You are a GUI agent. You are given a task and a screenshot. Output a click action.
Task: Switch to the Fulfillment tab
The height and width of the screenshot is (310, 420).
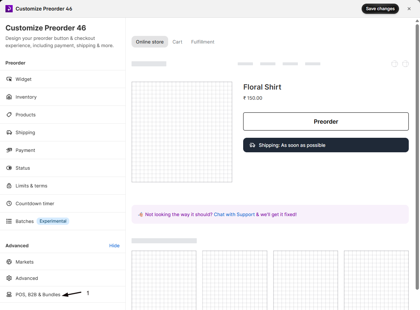pyautogui.click(x=203, y=42)
